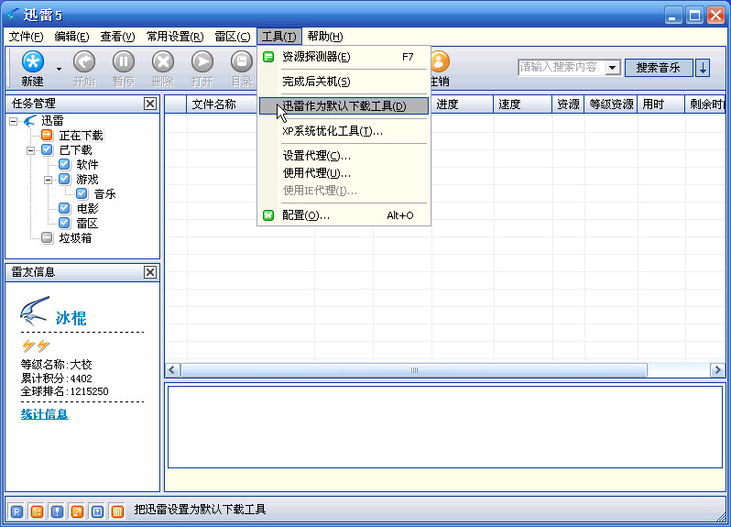Open the 帮助(H) menu
Viewport: 731px width, 527px height.
tap(325, 37)
